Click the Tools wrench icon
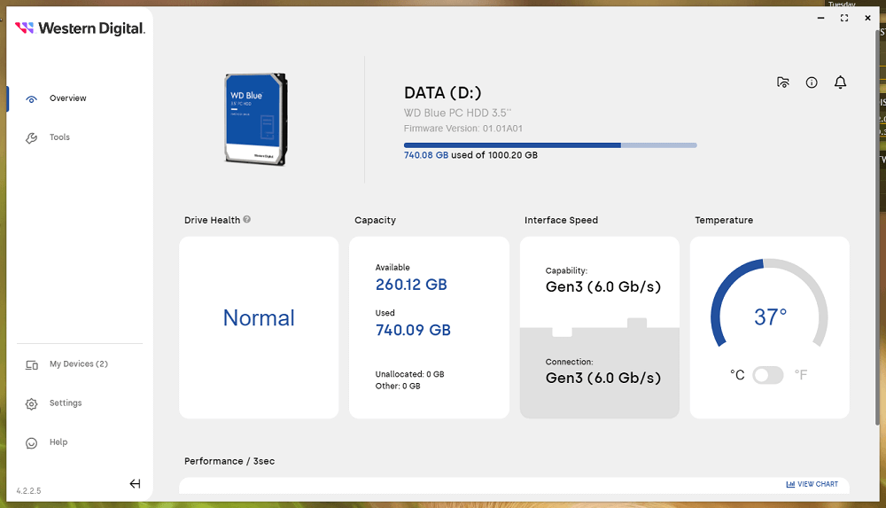This screenshot has height=508, width=886. (32, 138)
